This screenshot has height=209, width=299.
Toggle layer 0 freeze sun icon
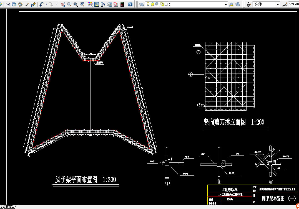point(152,4)
